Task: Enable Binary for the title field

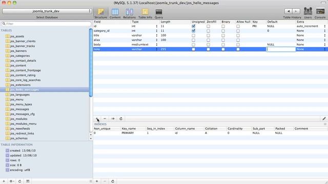Action: pyautogui.click(x=223, y=35)
